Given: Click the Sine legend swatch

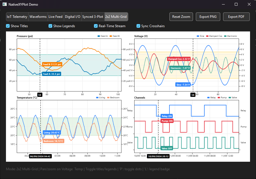Looking at the screenshot, I should coord(198,36).
